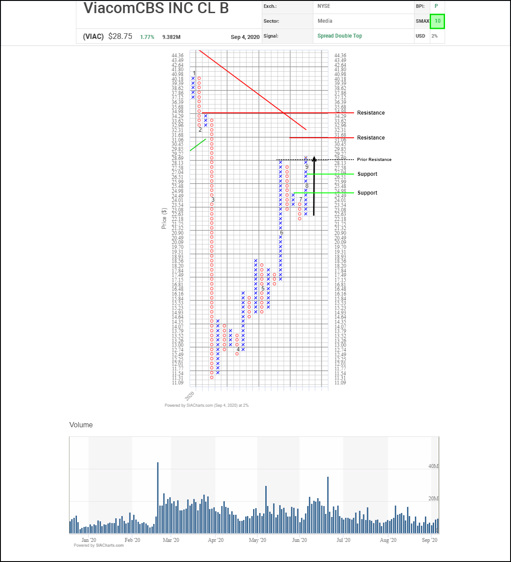Open the NYSE exchange value
The width and height of the screenshot is (511, 562).
324,6
